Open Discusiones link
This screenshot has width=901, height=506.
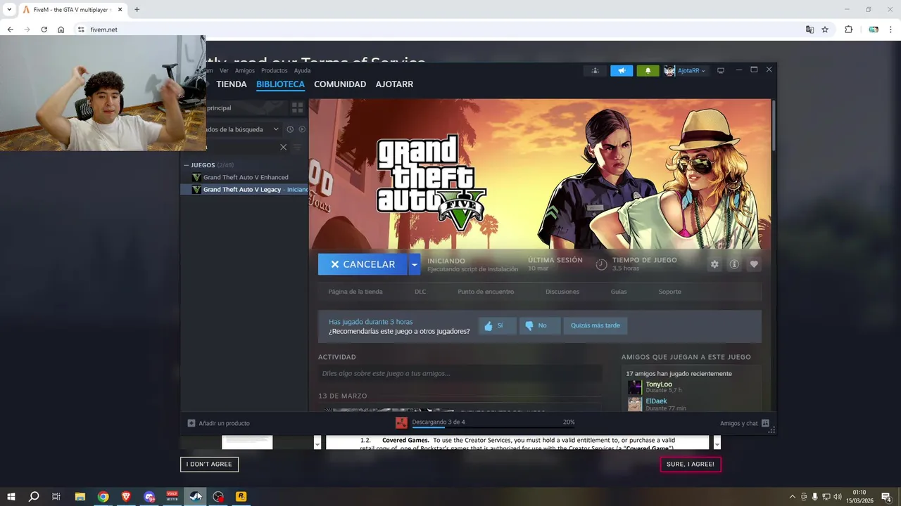point(562,292)
